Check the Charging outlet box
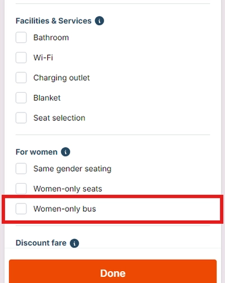Image resolution: width=225 pixels, height=283 pixels. [x=21, y=77]
